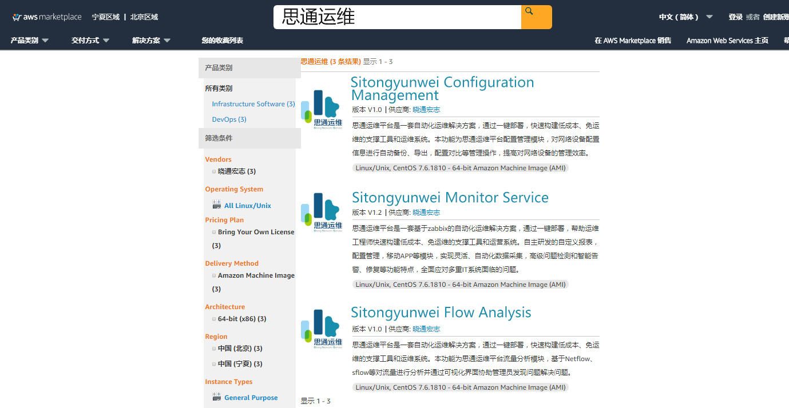The image size is (789, 408).
Task: Click the All Linux/Unix operating system icon
Action: (216, 205)
